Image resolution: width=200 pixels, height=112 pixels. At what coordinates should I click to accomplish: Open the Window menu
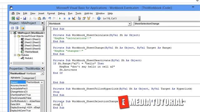[100, 13]
